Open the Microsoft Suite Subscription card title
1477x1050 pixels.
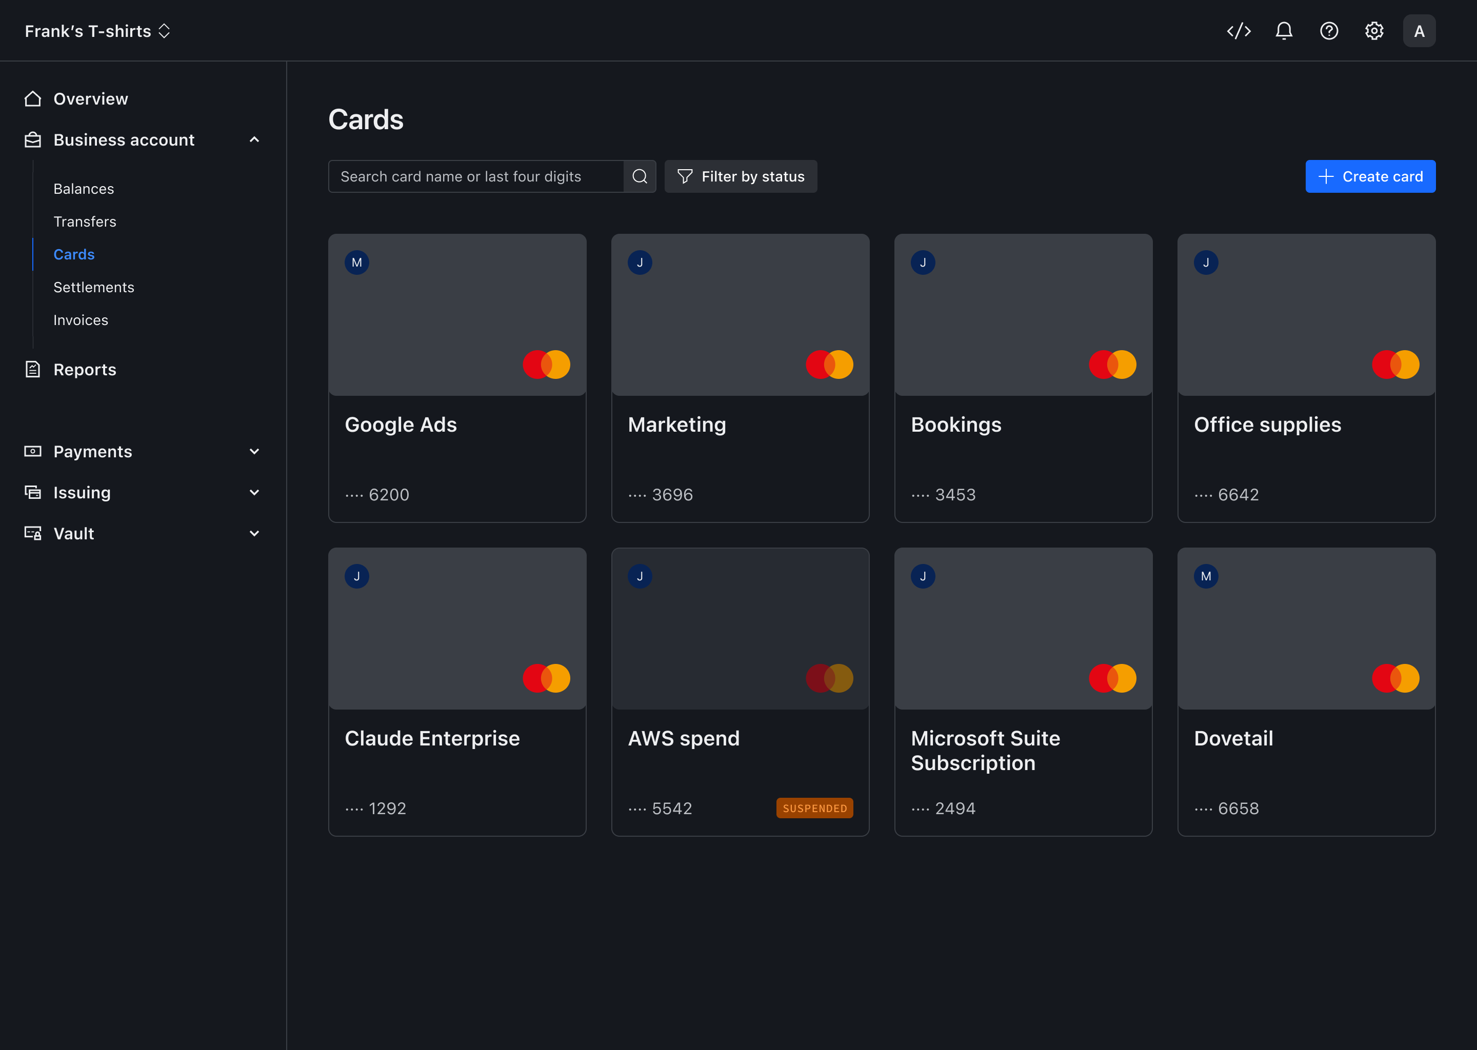tap(985, 751)
